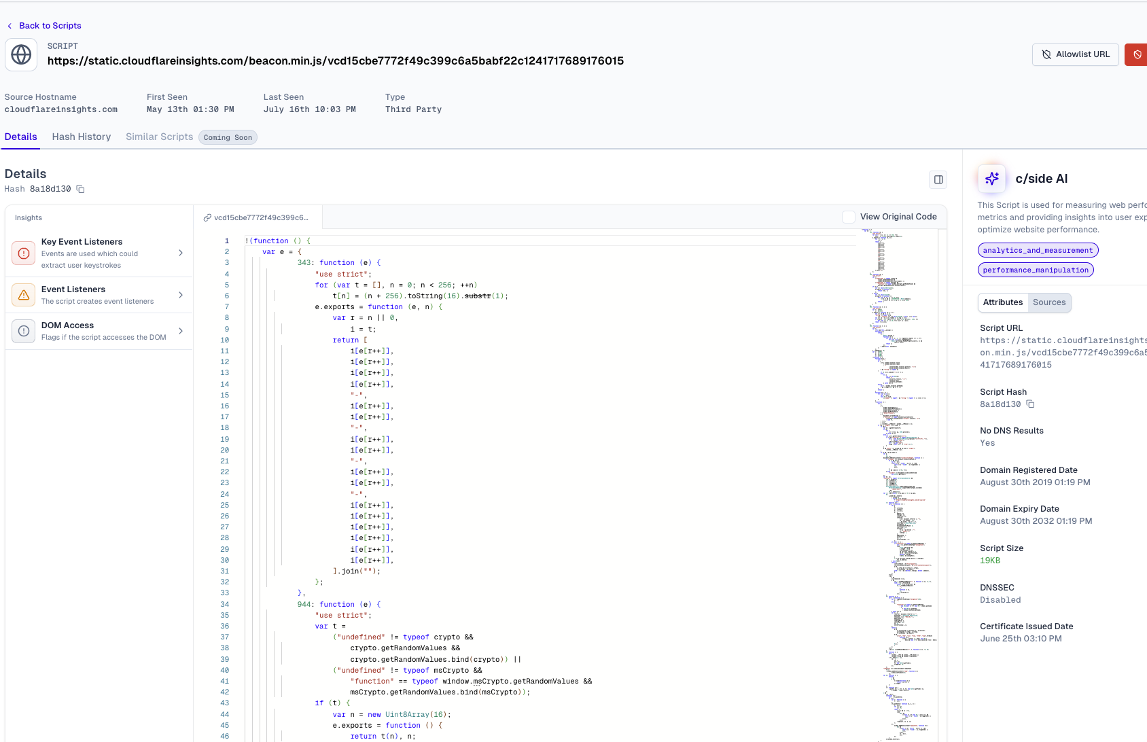Image resolution: width=1147 pixels, height=742 pixels.
Task: Click the Key Event Listeners alert icon
Action: click(24, 253)
